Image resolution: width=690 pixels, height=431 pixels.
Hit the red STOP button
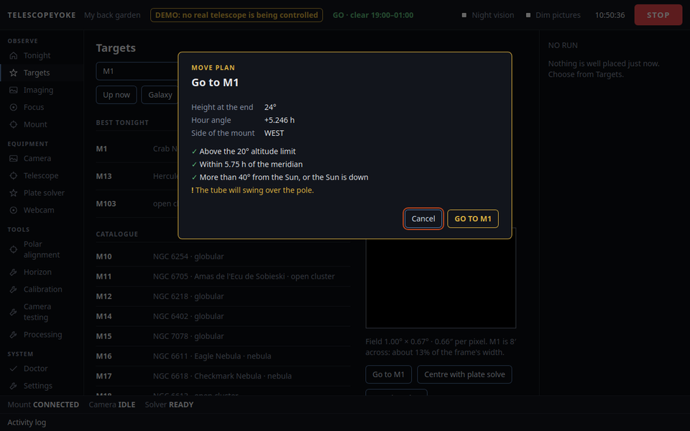point(658,15)
